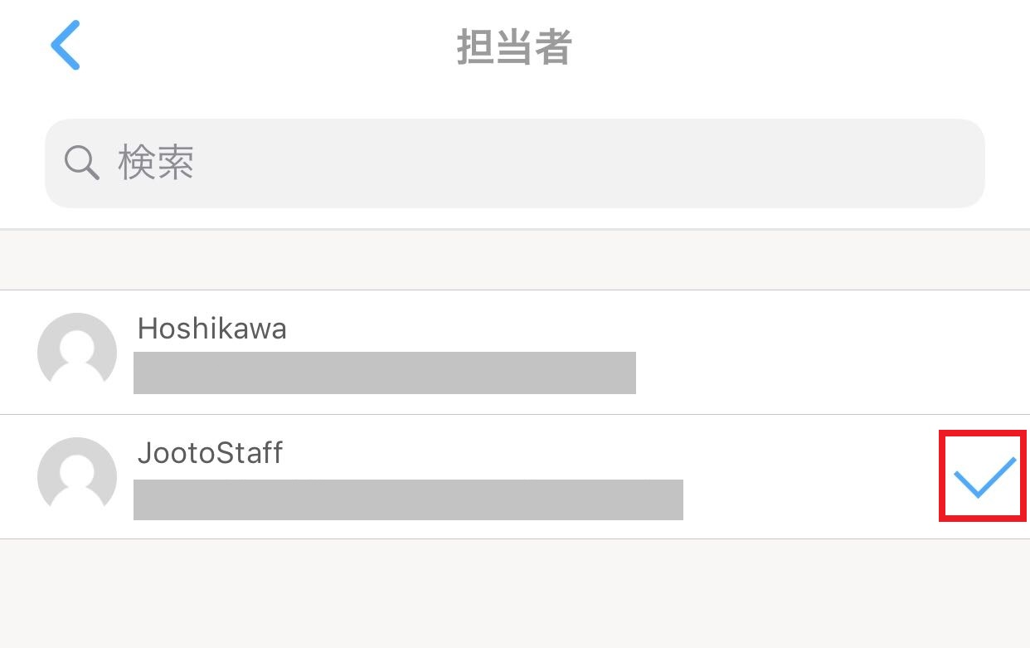Select the JootoStaff name label

[x=210, y=453]
